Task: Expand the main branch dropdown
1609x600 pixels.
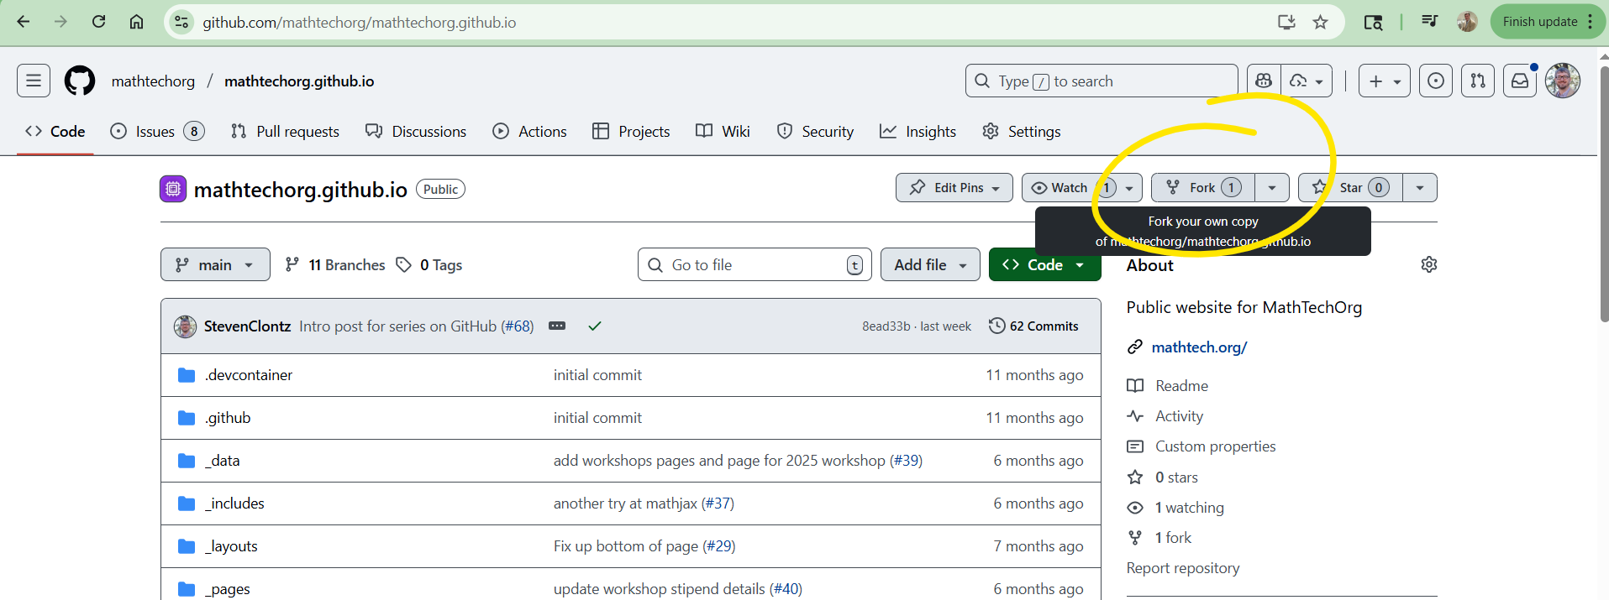Action: (x=215, y=265)
